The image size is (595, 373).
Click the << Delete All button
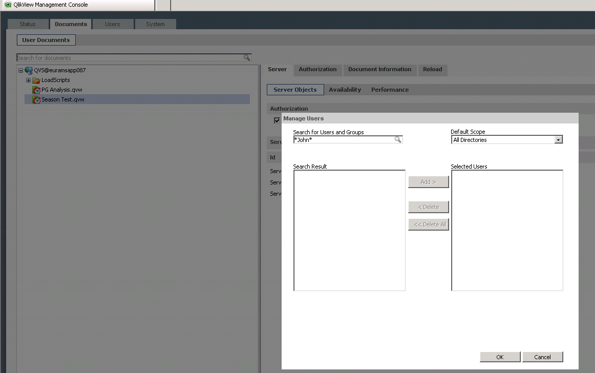[x=429, y=224]
